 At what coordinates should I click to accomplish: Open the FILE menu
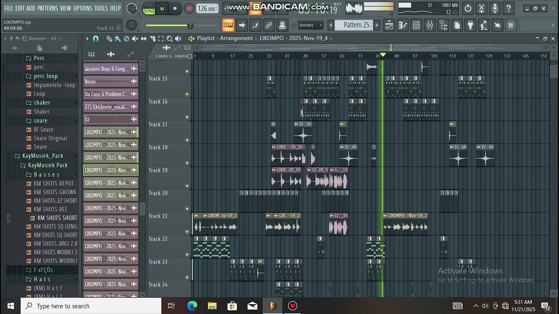pyautogui.click(x=8, y=8)
